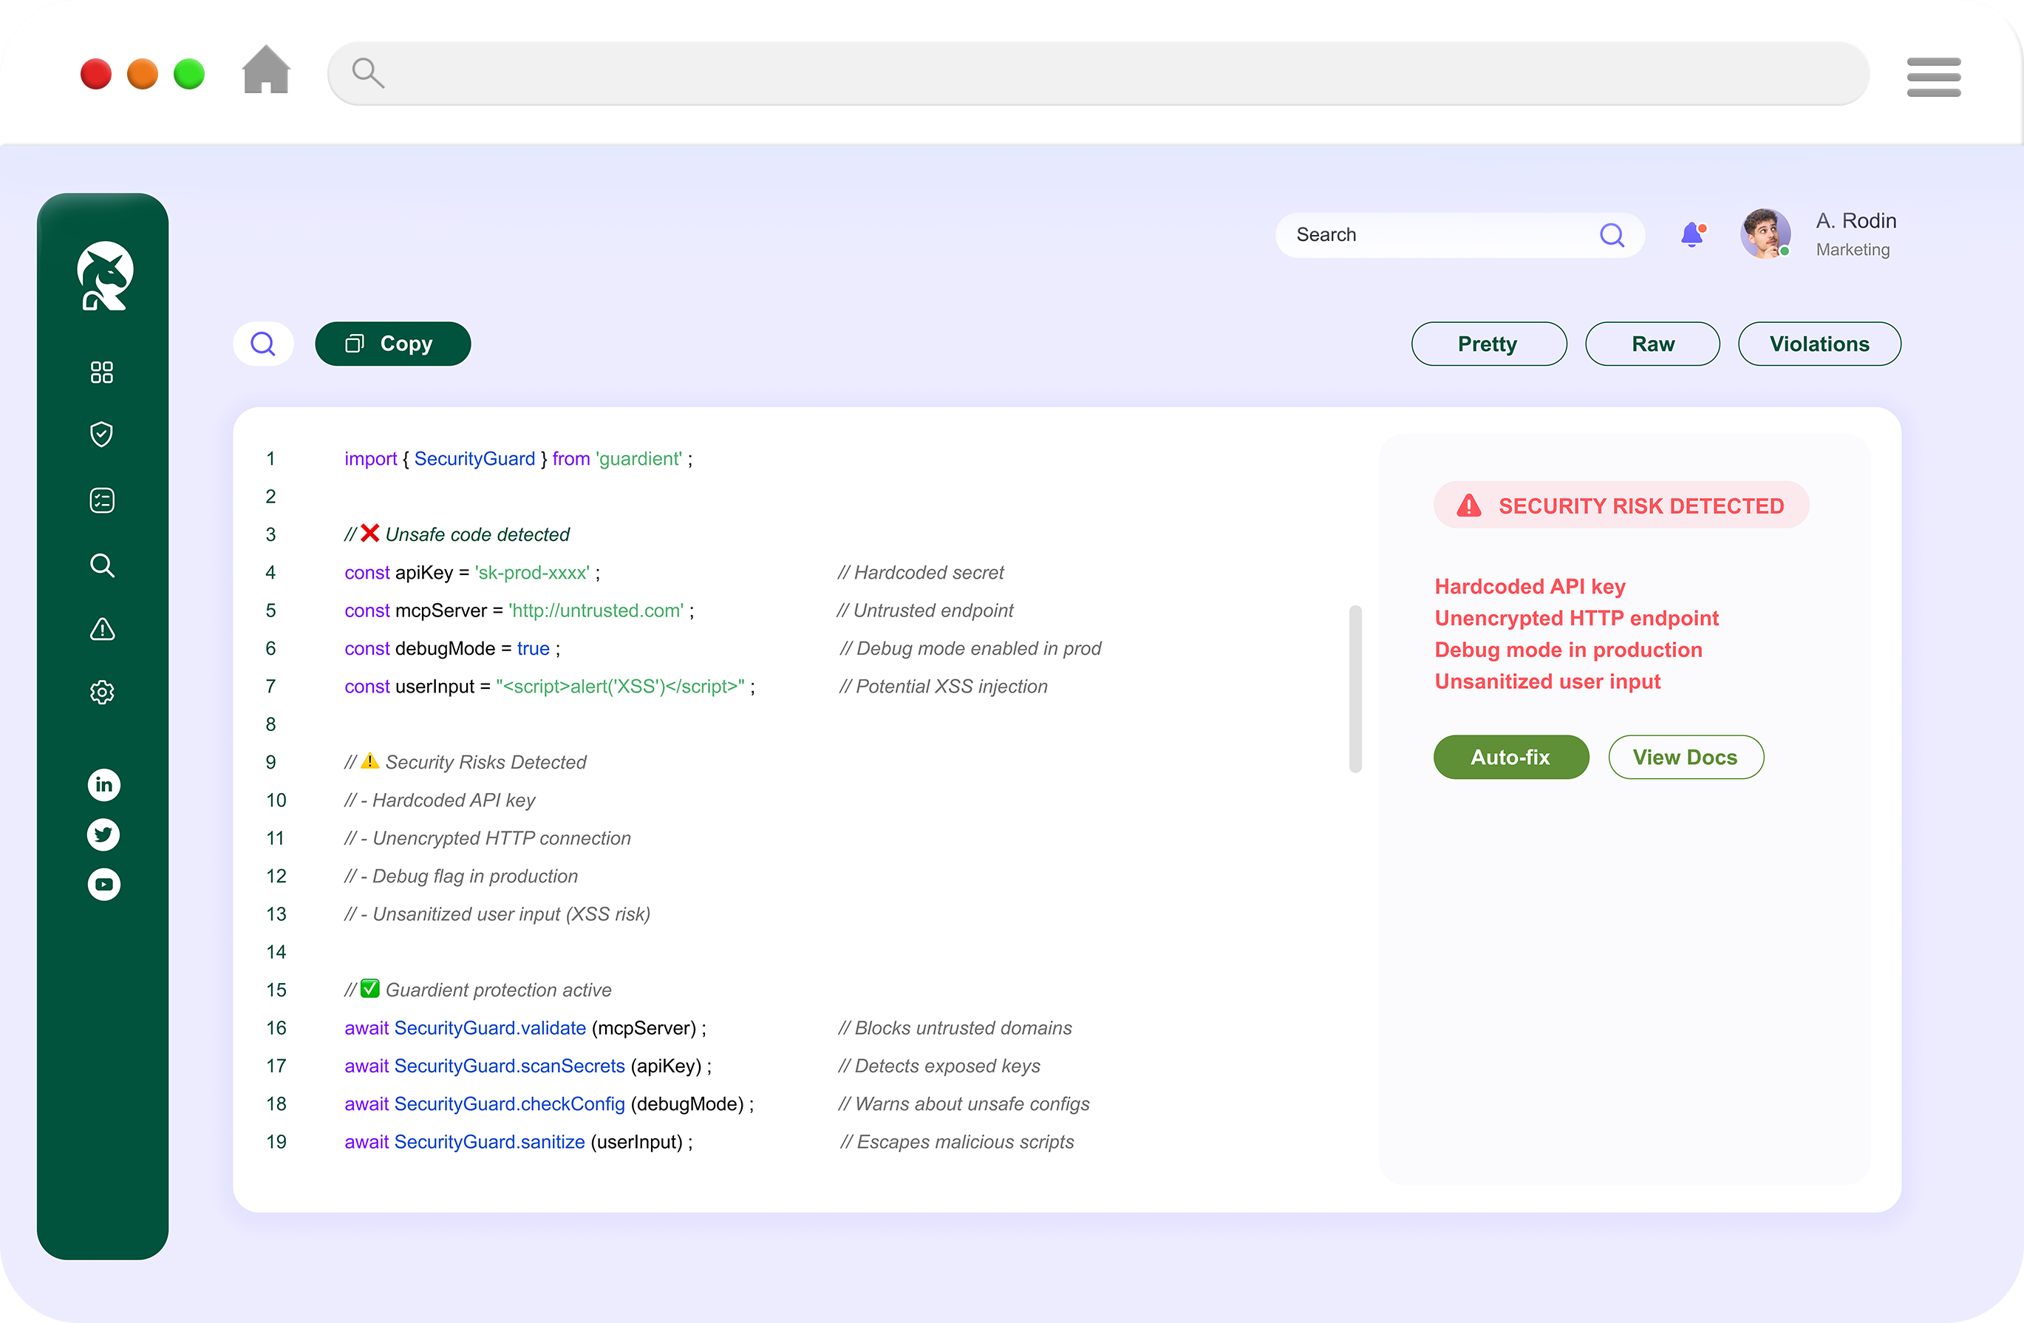Click the Auto-fix button
2024x1323 pixels.
[x=1510, y=758]
